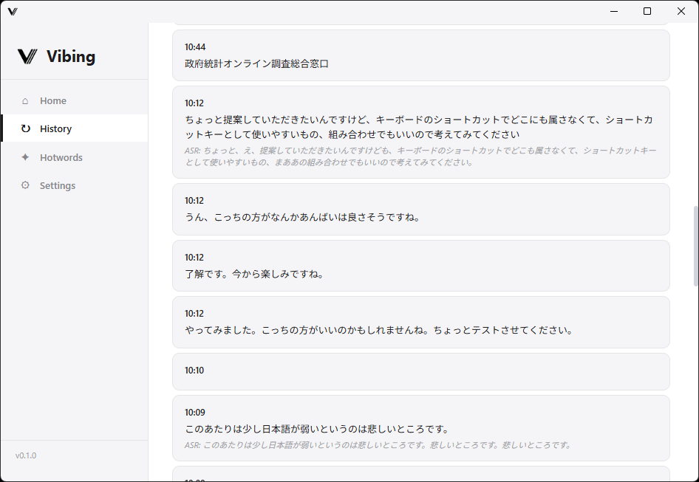
Task: Select the Settings navigation entry
Action: pyautogui.click(x=58, y=185)
